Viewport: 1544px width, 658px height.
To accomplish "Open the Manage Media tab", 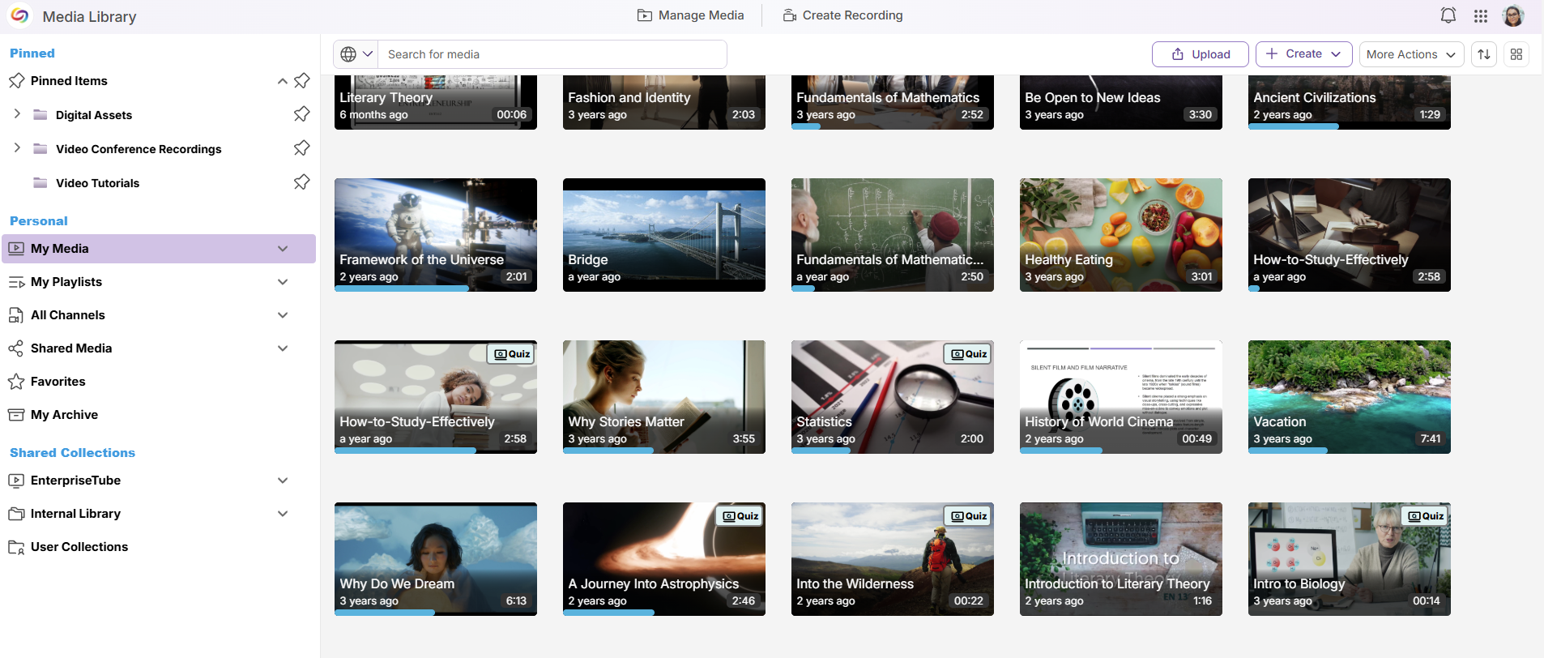I will [x=691, y=15].
